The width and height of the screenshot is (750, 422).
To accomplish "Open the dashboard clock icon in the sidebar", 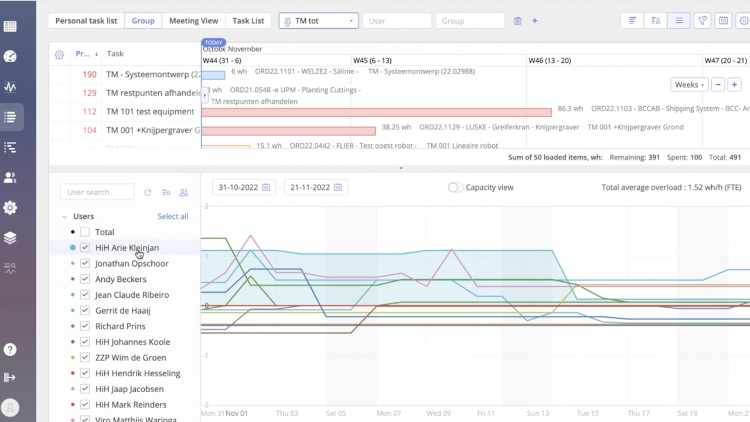I will click(10, 56).
